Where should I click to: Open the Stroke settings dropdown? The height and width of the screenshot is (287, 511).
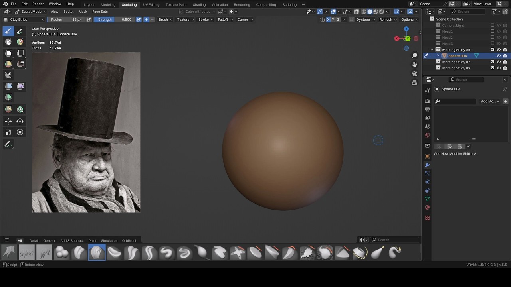pyautogui.click(x=206, y=20)
